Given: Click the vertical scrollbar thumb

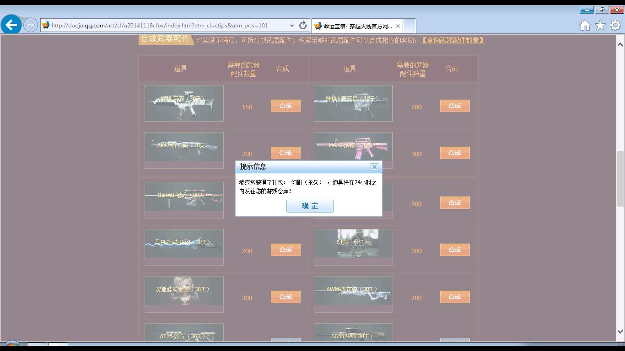Looking at the screenshot, I should 620,179.
